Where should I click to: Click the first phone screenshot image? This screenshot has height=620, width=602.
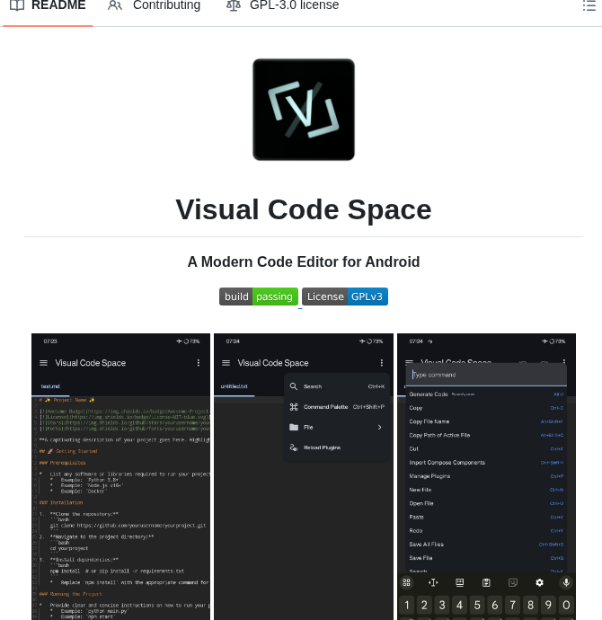point(121,476)
